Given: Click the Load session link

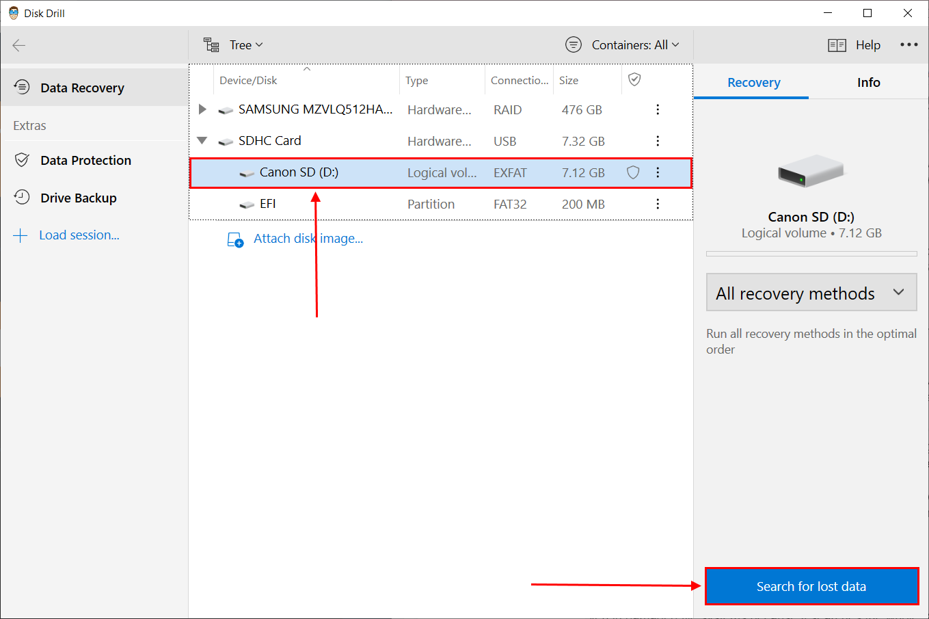Looking at the screenshot, I should (x=79, y=235).
